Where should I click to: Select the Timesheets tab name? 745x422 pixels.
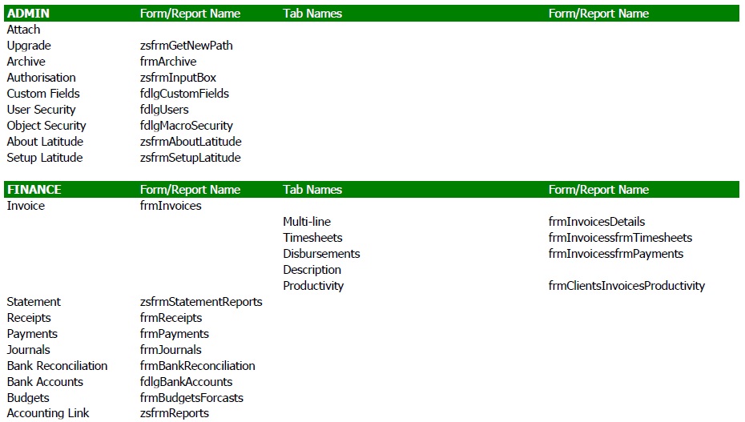[x=312, y=238]
